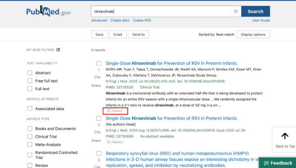The image size is (296, 168).
Task: Select result 2 checkbox
Action: coord(99,118)
